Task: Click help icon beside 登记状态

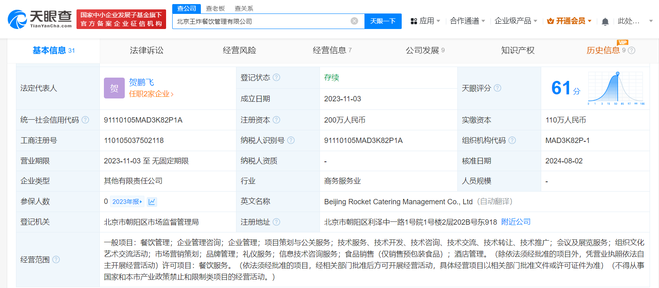Action: click(x=277, y=78)
